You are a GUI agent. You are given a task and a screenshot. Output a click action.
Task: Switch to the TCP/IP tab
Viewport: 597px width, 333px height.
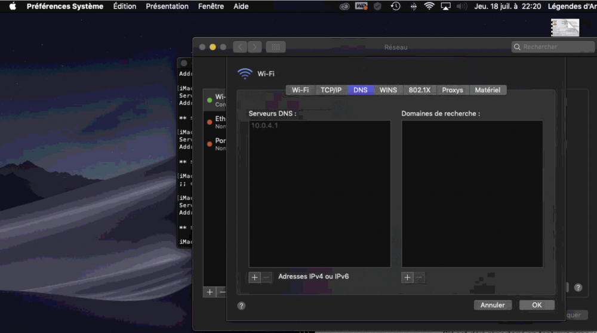(331, 90)
